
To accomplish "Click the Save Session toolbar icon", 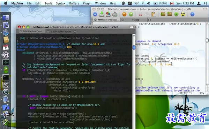I will tap(170, 14).
